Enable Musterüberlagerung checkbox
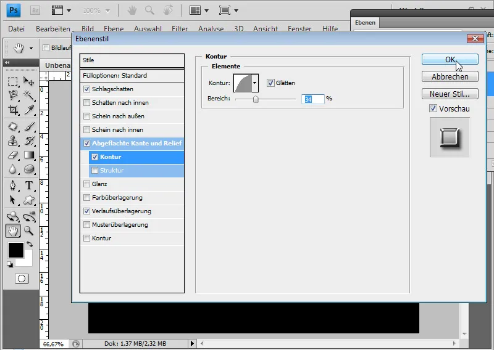 coord(86,224)
